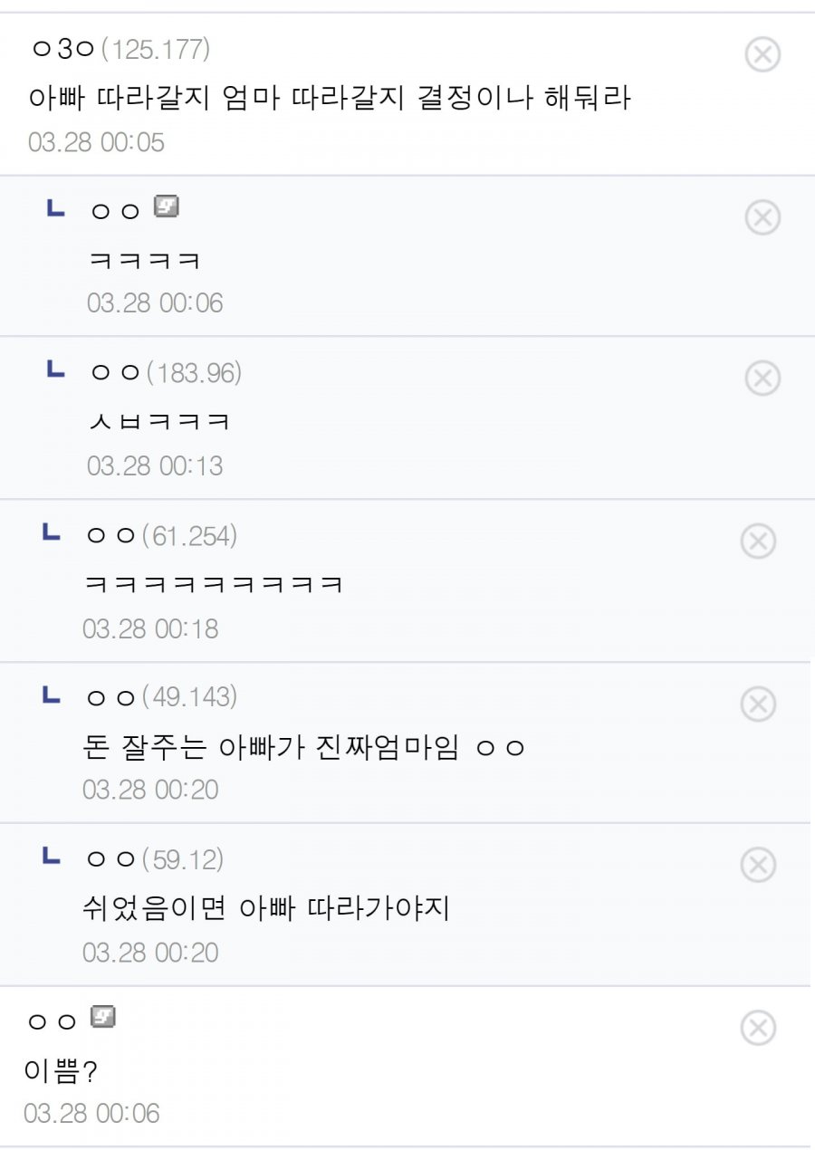Delete the comment by ㅇ3ㅇ (125.177)

[x=762, y=55]
